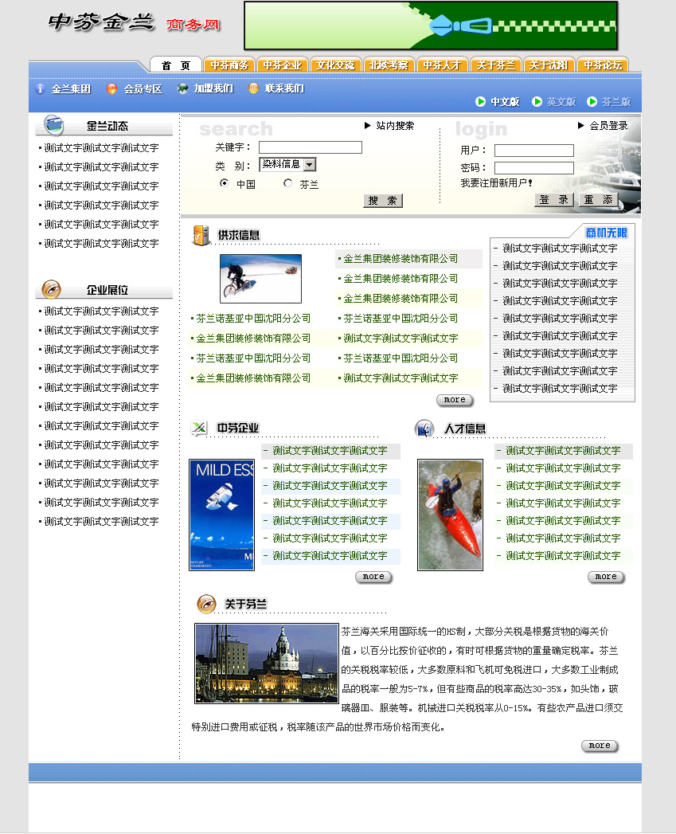
Task: Click the 中芬金兰 商务网 site logo
Action: pos(134,23)
